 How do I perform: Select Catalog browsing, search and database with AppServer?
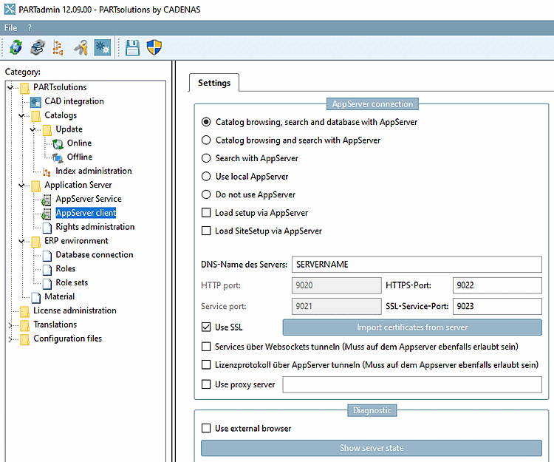pyautogui.click(x=206, y=122)
